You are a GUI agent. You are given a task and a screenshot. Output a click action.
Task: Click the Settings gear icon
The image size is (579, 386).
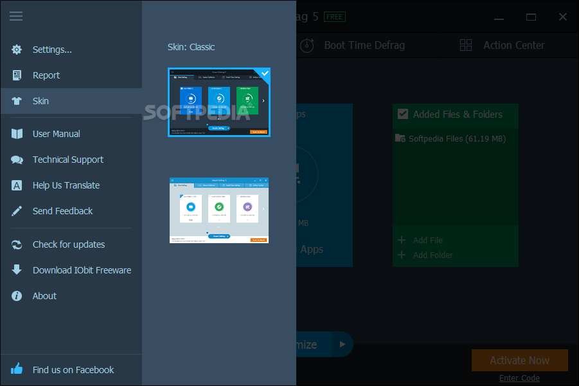pyautogui.click(x=17, y=50)
